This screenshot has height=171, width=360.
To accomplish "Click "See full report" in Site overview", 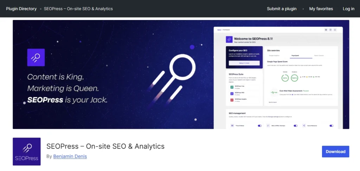I will point(273,102).
